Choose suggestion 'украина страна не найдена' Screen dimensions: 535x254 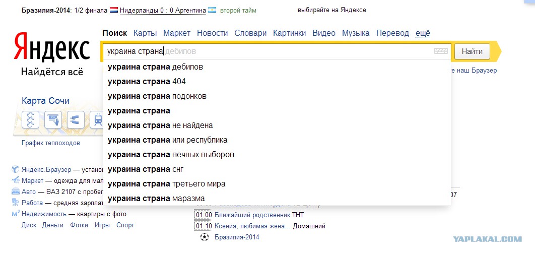277,125
